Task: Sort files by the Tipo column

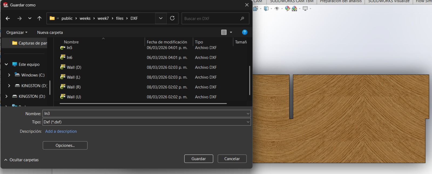Action: pyautogui.click(x=199, y=42)
